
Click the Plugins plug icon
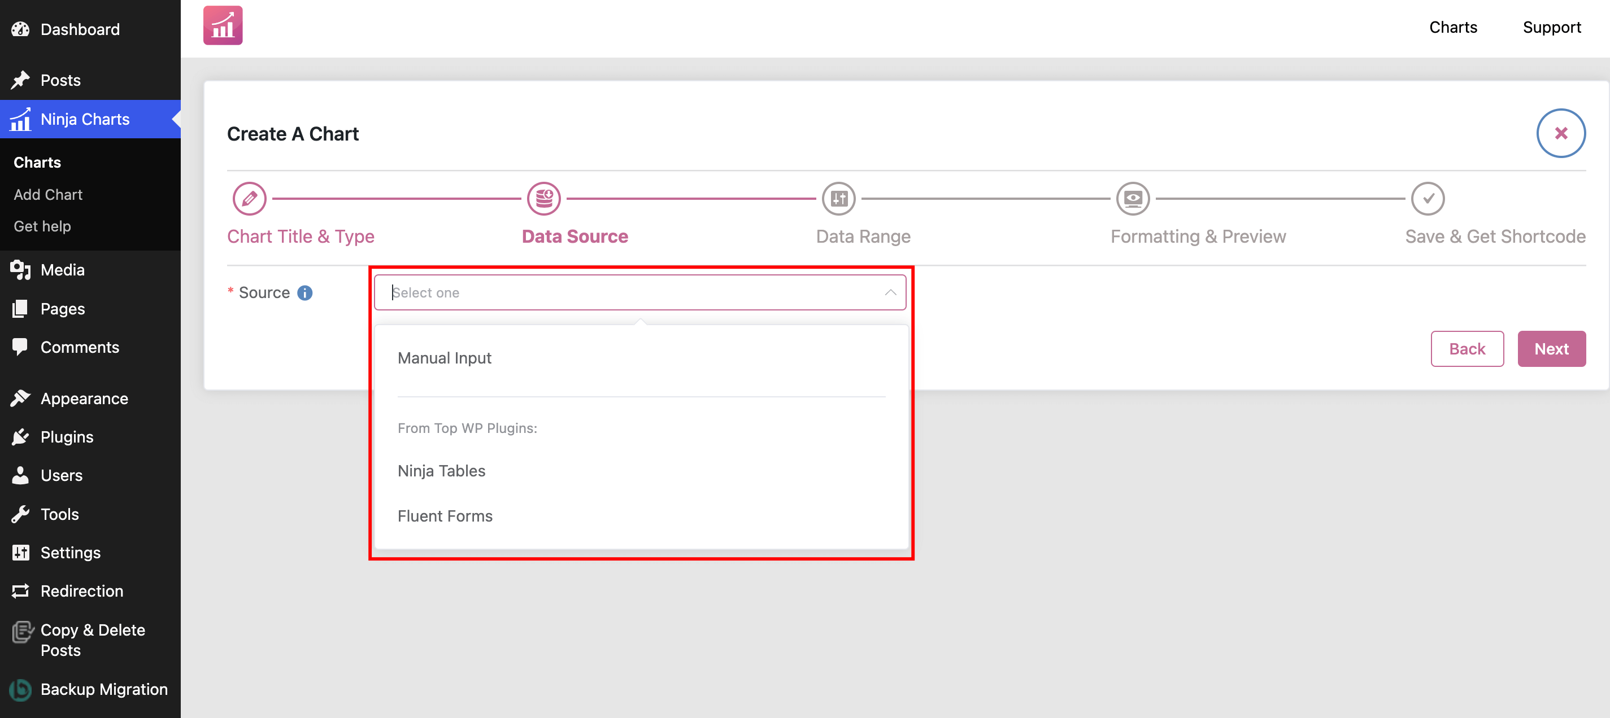pos(20,437)
